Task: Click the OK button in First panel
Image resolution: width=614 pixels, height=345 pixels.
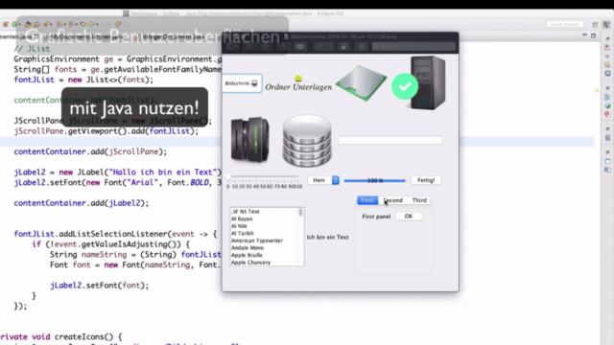Action: (x=409, y=217)
